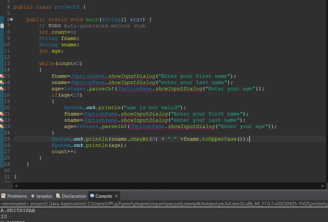The width and height of the screenshot is (328, 222).
Task: Click the error marker on line 21
Action: tap(2, 114)
